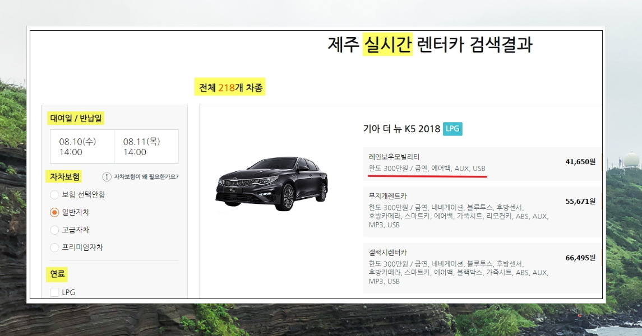Click the 55,671원 price

(x=580, y=202)
